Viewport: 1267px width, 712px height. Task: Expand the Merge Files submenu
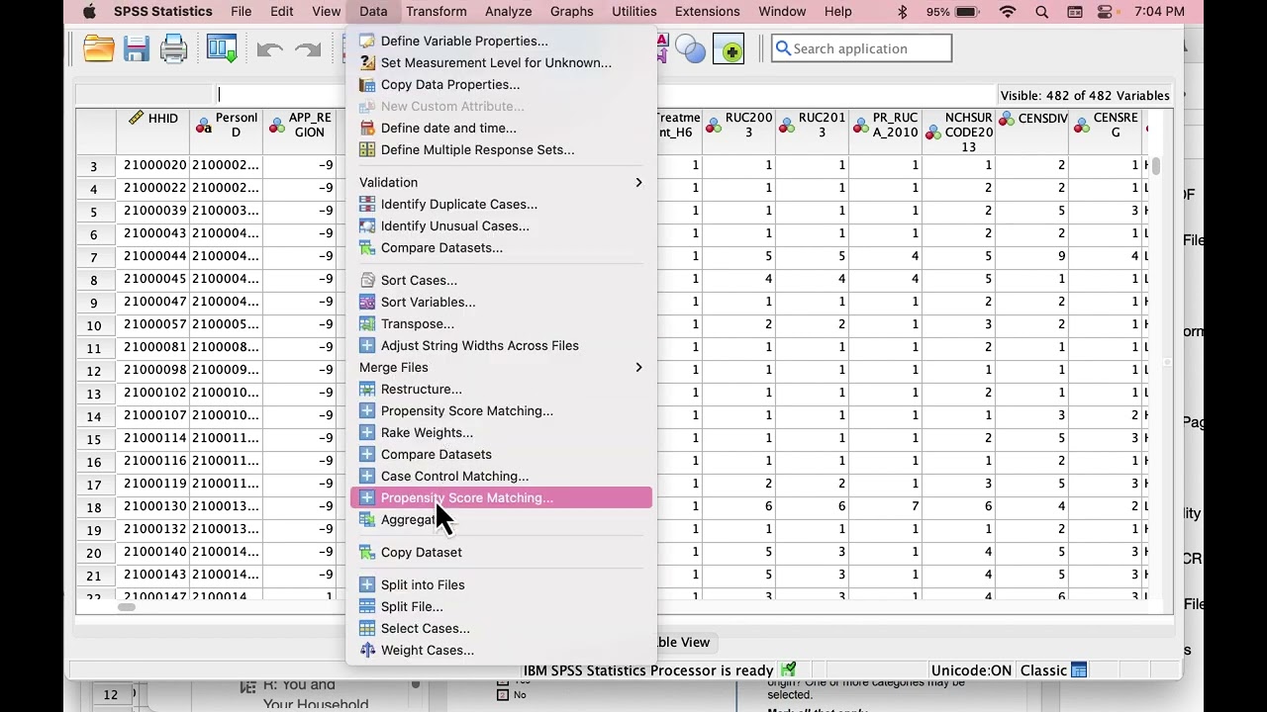[501, 367]
